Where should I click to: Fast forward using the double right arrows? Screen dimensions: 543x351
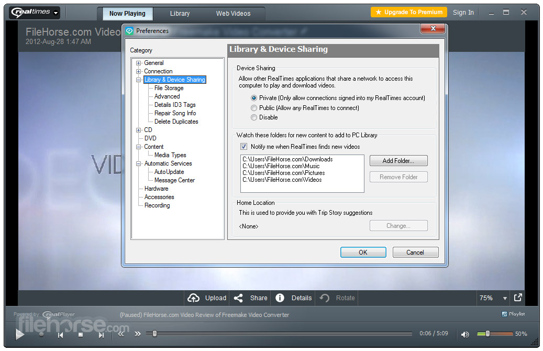coord(138,334)
